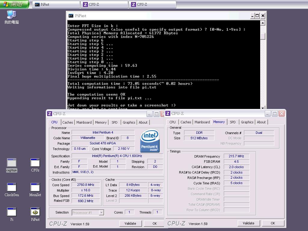Click the Specification field Pentium 4 1.60GHz
The width and height of the screenshot is (308, 231).
click(117, 156)
